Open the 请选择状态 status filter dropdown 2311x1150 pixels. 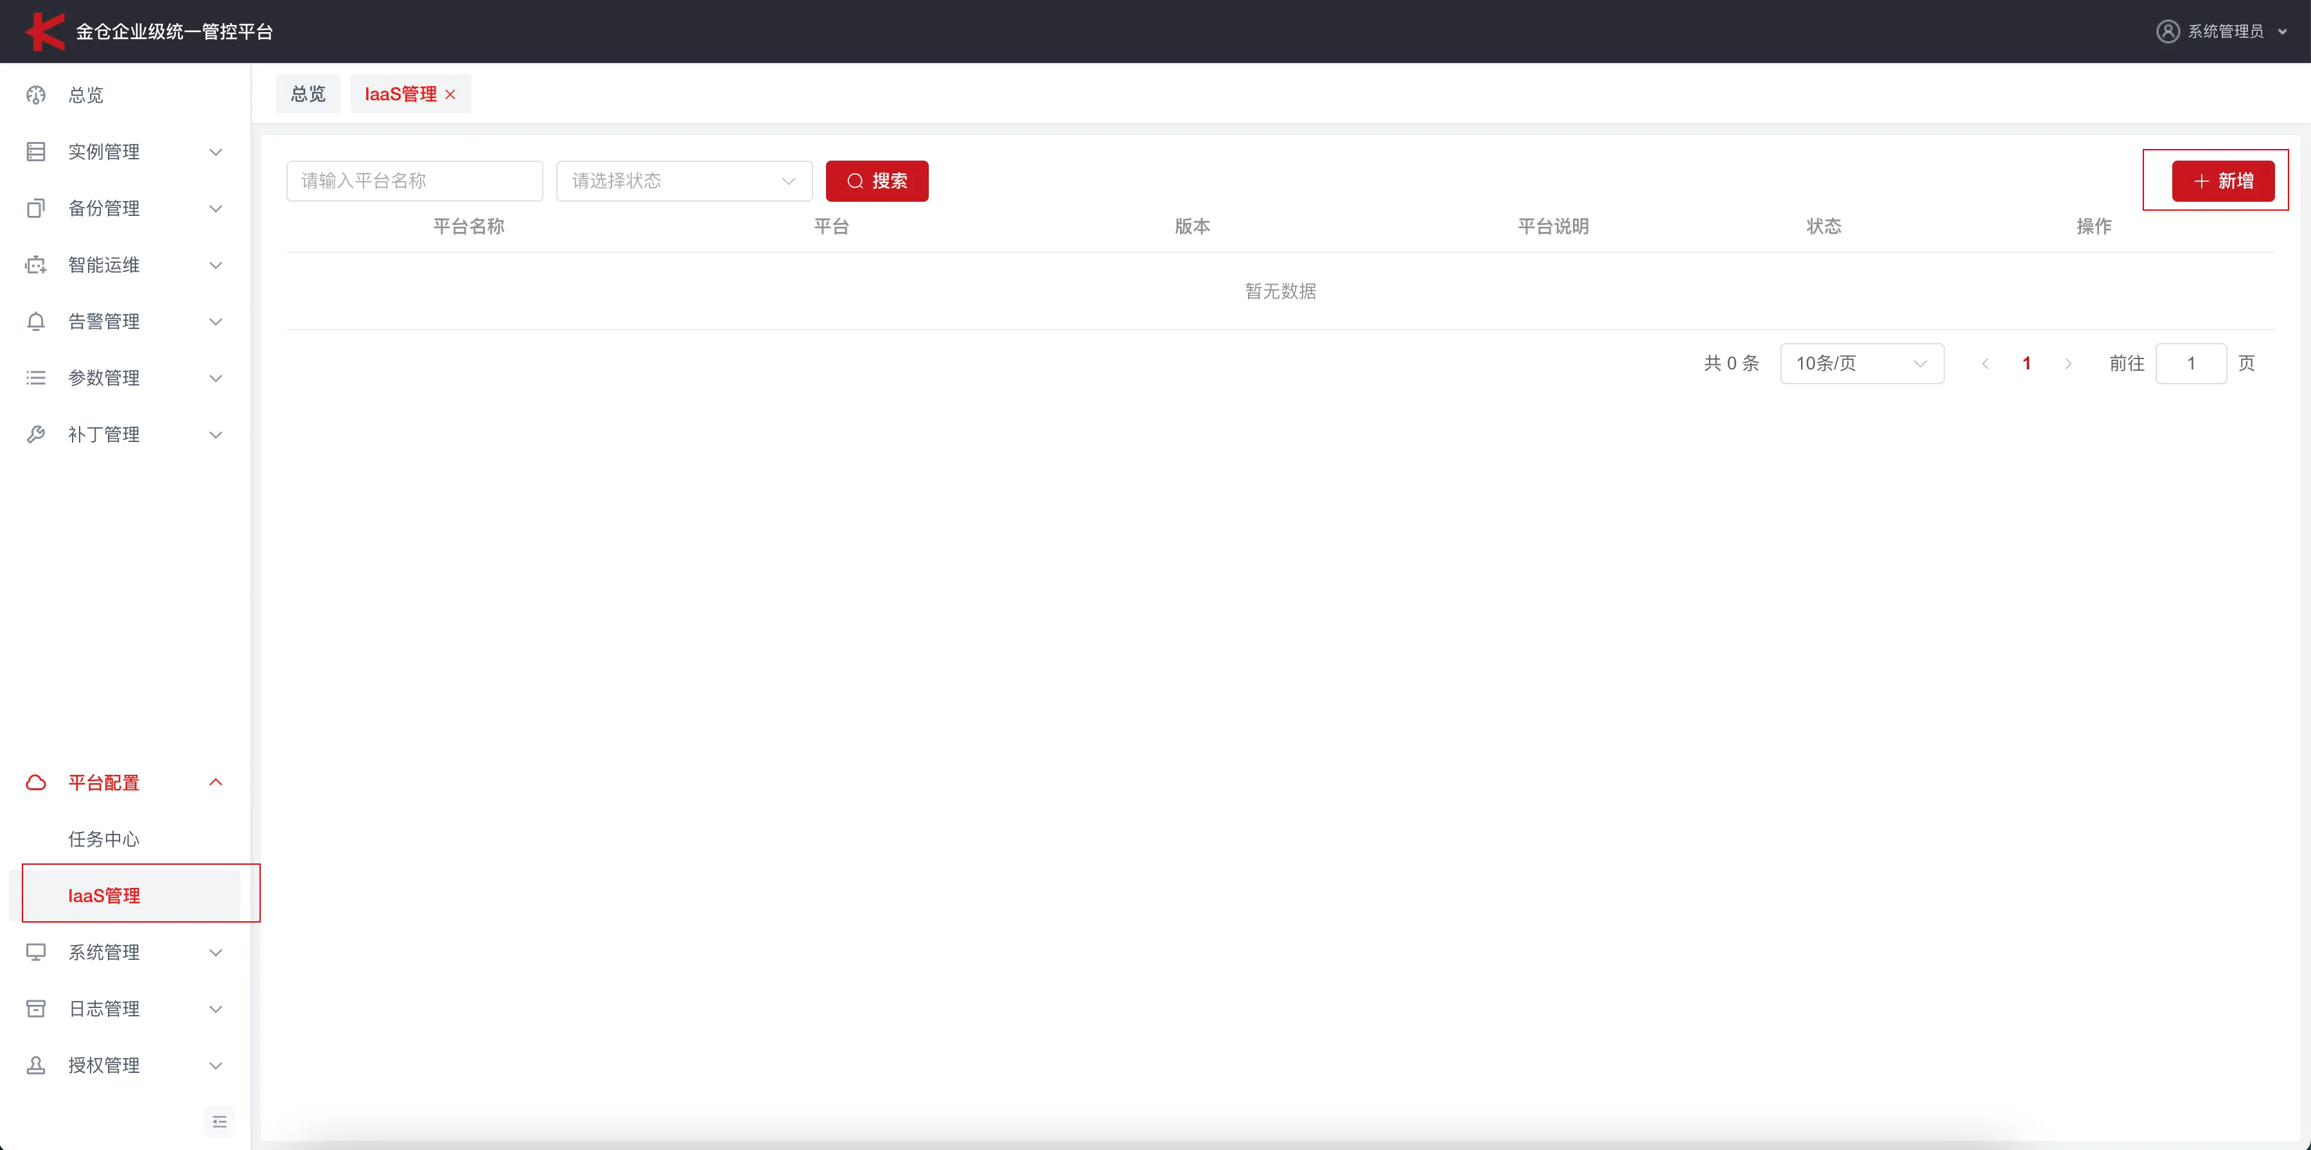[x=683, y=181]
